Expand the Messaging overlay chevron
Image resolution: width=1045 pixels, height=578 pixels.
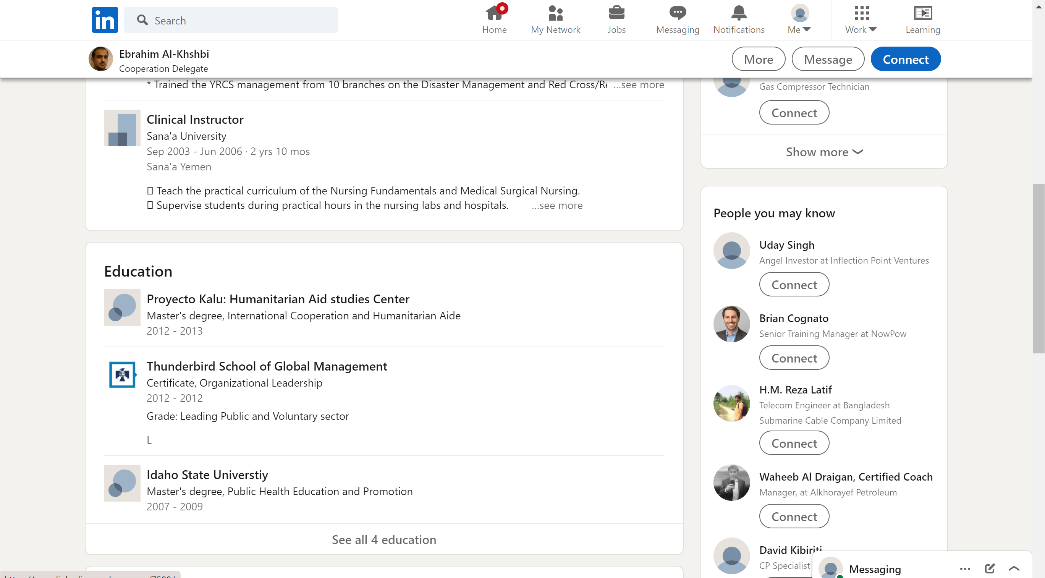[1014, 568]
